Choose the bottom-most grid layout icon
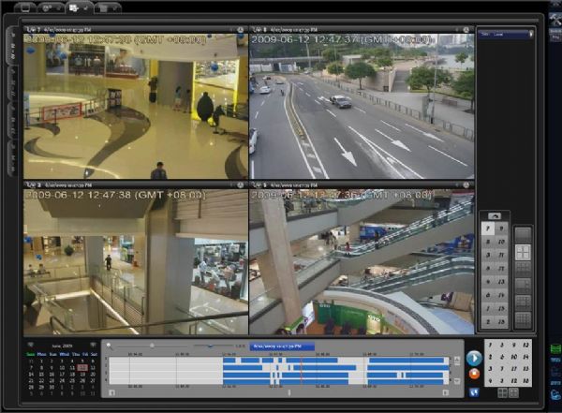562x413 pixels. tap(523, 320)
